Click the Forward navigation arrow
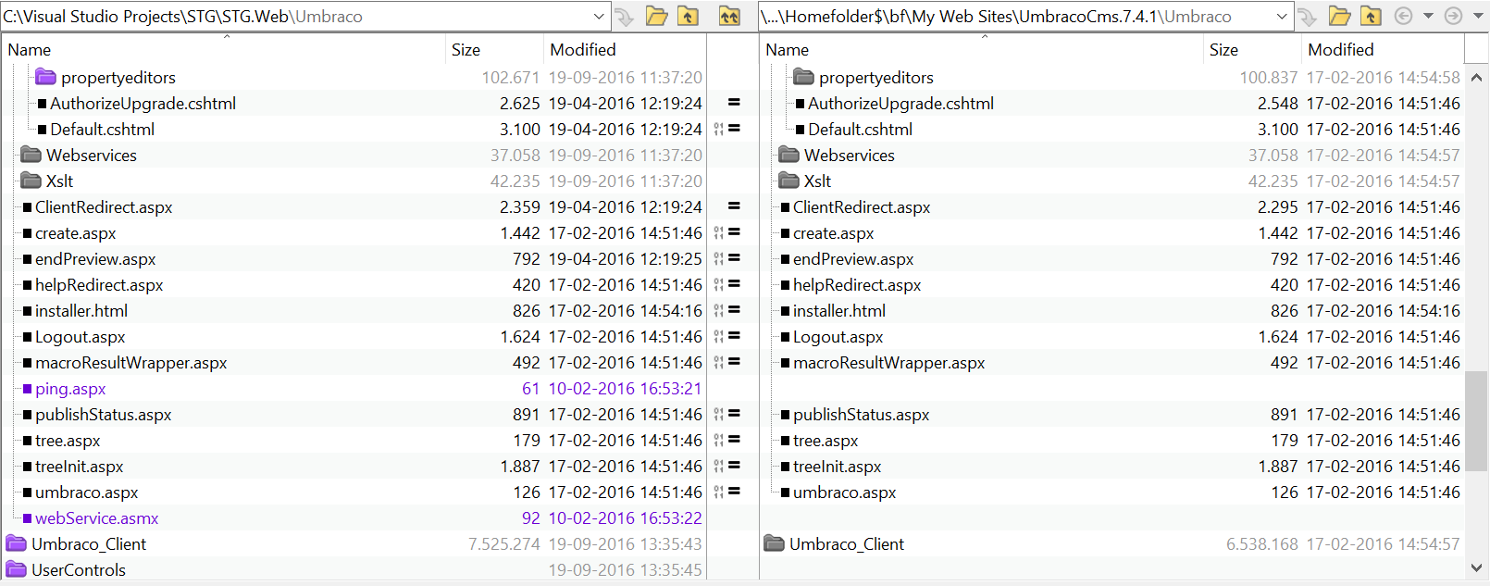Viewport: 1490px width, 586px height. tap(1453, 16)
